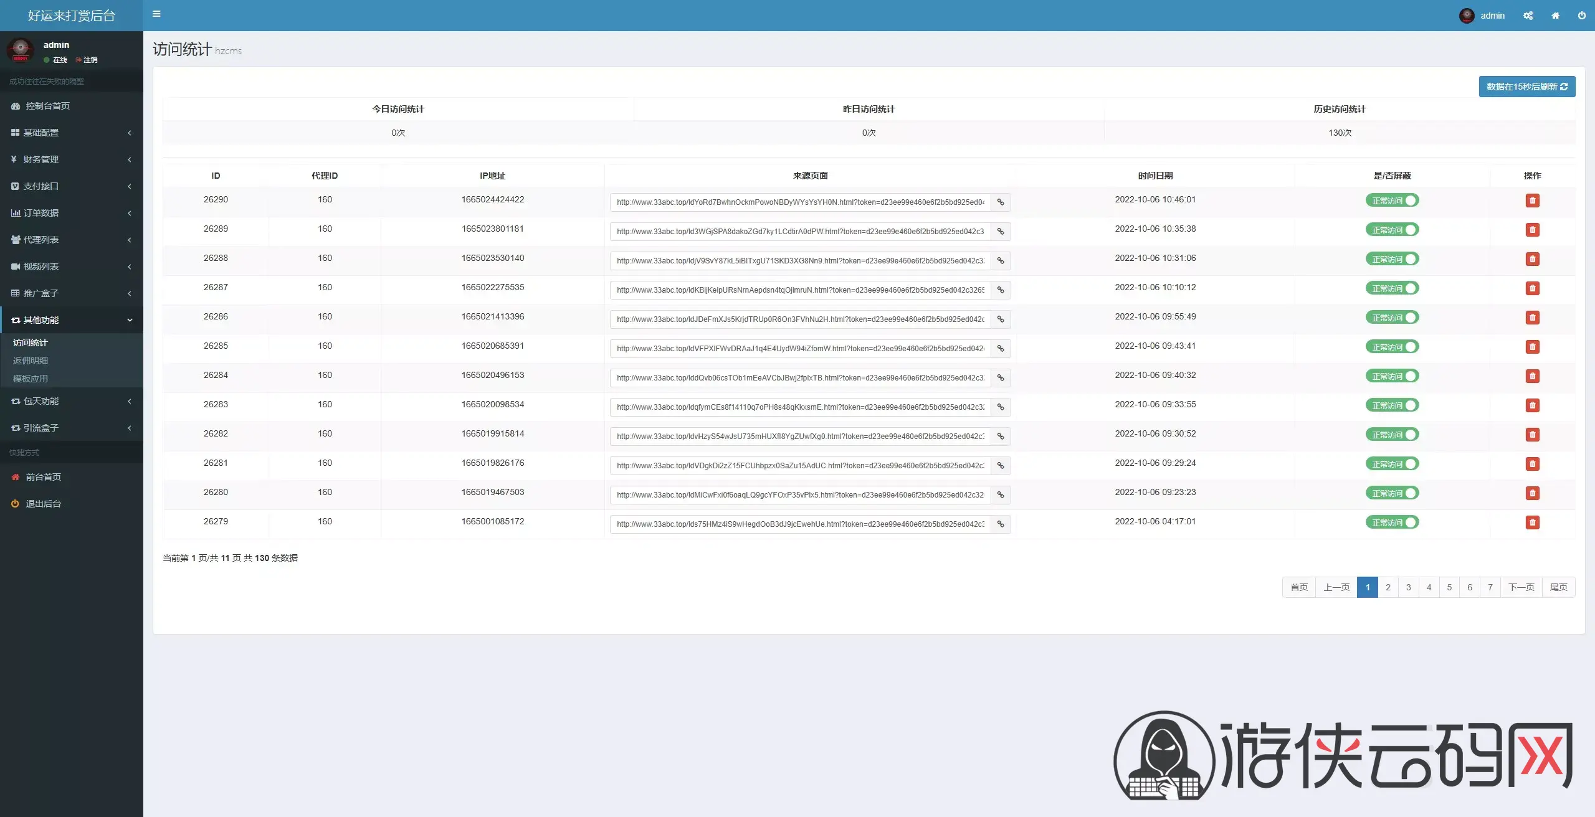Click the 数据在15秒后刷新 refresh button

click(x=1527, y=87)
